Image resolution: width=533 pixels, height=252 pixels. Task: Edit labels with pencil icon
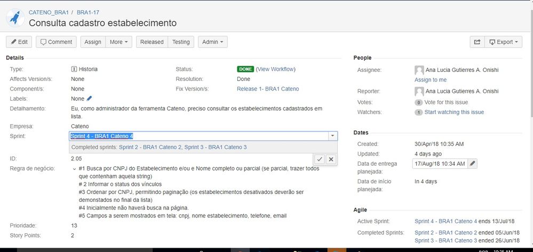click(89, 99)
